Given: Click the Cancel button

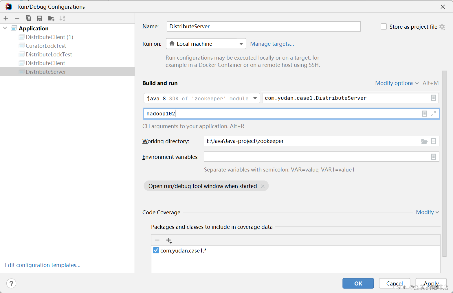Looking at the screenshot, I should pyautogui.click(x=395, y=283).
